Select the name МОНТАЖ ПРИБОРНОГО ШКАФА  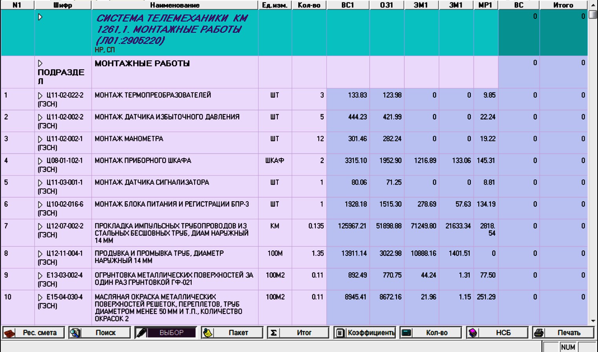click(x=143, y=160)
